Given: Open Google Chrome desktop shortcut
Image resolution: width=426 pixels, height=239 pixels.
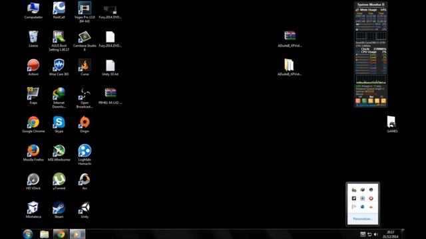Looking at the screenshot, I should 33,124.
